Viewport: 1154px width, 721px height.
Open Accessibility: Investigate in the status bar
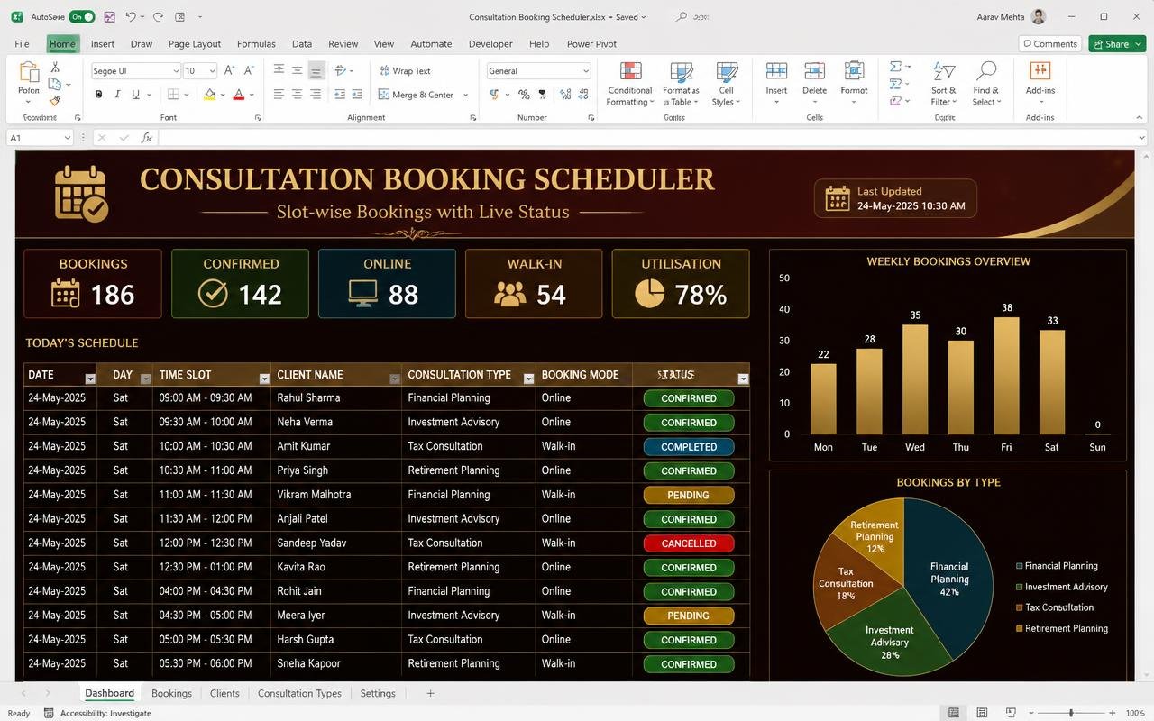coord(98,713)
